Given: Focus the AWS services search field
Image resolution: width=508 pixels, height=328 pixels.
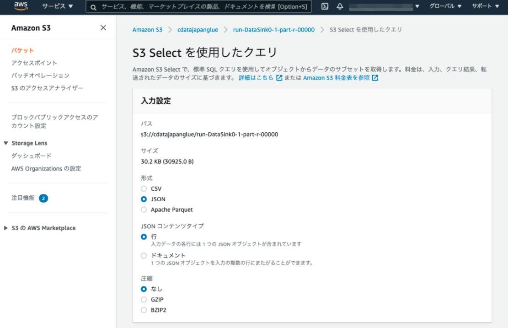Looking at the screenshot, I should pos(198,6).
